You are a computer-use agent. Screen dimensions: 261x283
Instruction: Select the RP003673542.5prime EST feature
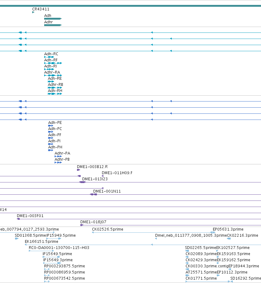pos(47,281)
